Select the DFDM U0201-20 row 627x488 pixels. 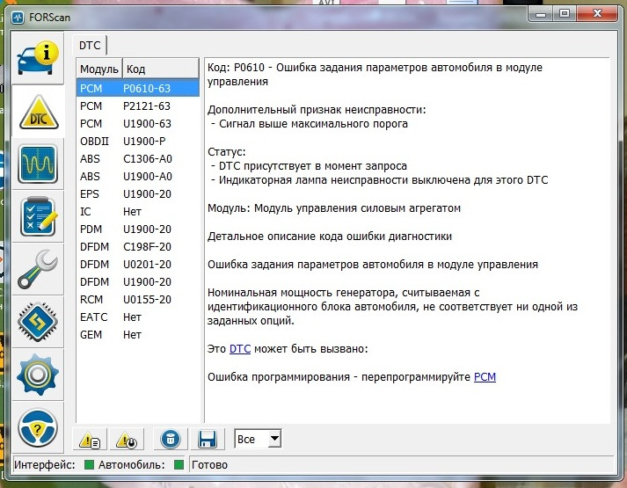tap(137, 264)
